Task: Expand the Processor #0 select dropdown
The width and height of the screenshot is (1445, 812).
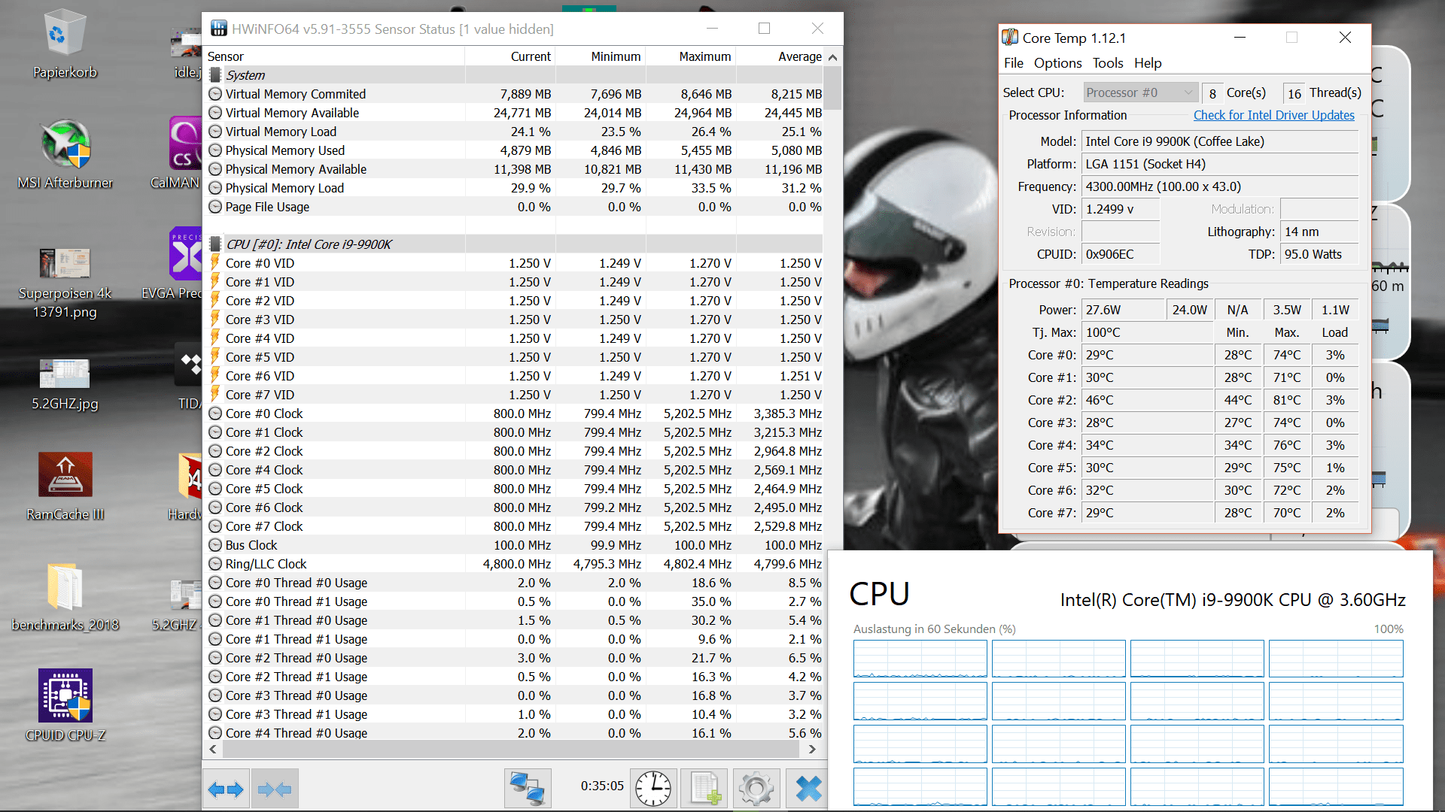Action: 1140,92
